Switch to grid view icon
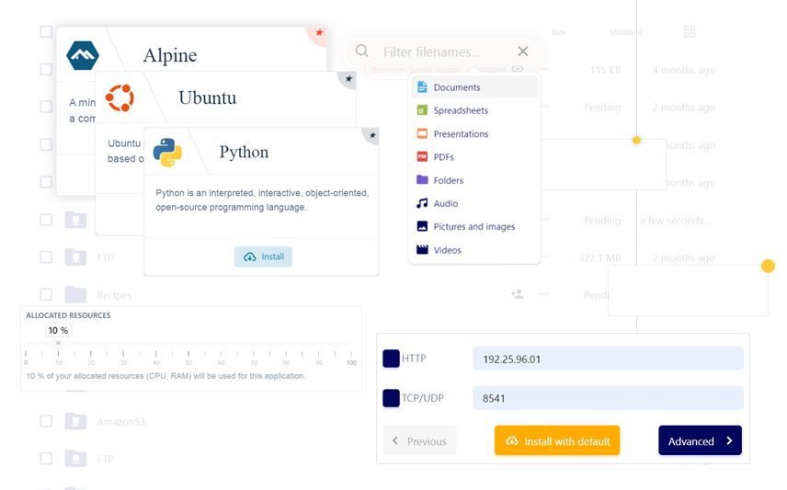Image resolution: width=787 pixels, height=490 pixels. pyautogui.click(x=690, y=32)
